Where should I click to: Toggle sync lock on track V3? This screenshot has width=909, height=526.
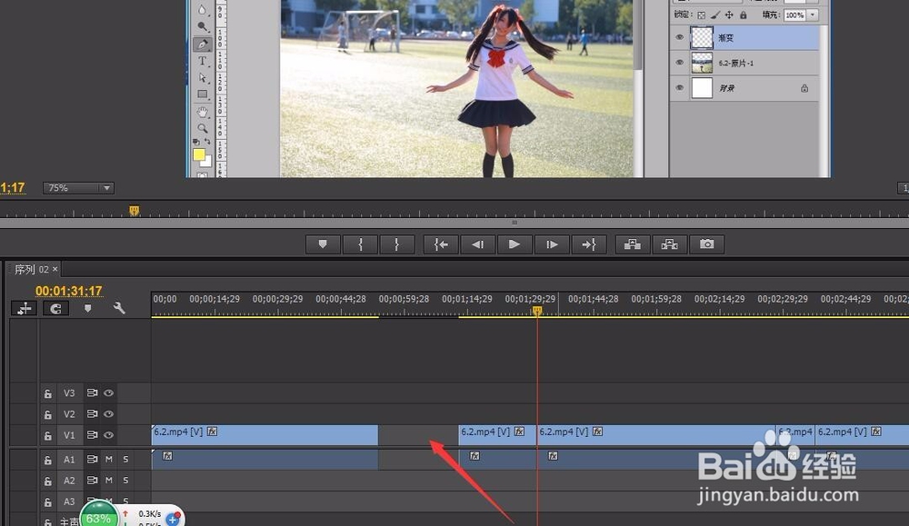pyautogui.click(x=92, y=392)
